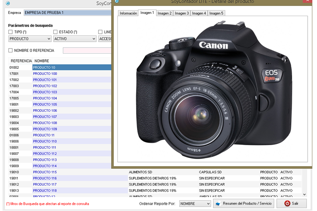Click the icon on Resumen del Producto button
Image resolution: width=317 pixels, height=211 pixels.
click(x=218, y=203)
